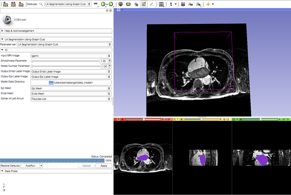Click the Model Data Directory path button

pyautogui.click(x=71, y=83)
